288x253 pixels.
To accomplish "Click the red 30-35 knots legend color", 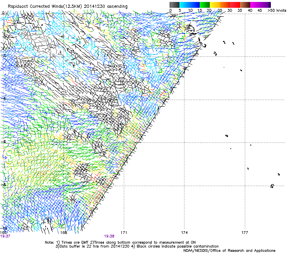I will pos(235,5).
